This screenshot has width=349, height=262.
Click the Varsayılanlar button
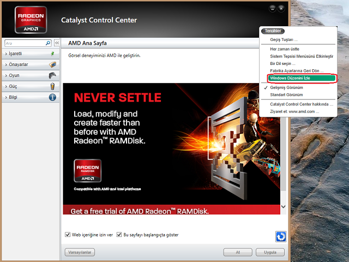[x=80, y=252]
